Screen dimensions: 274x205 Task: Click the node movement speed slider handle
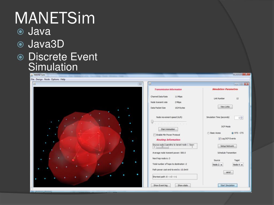[x=152, y=121]
